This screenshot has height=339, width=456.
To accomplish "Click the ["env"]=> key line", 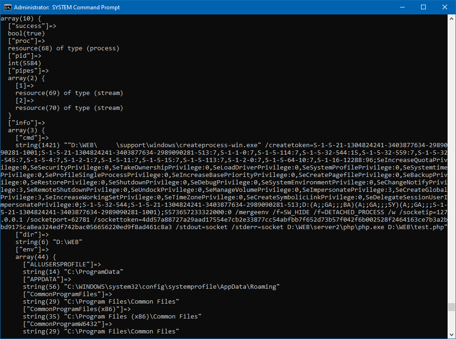I will tap(32, 250).
